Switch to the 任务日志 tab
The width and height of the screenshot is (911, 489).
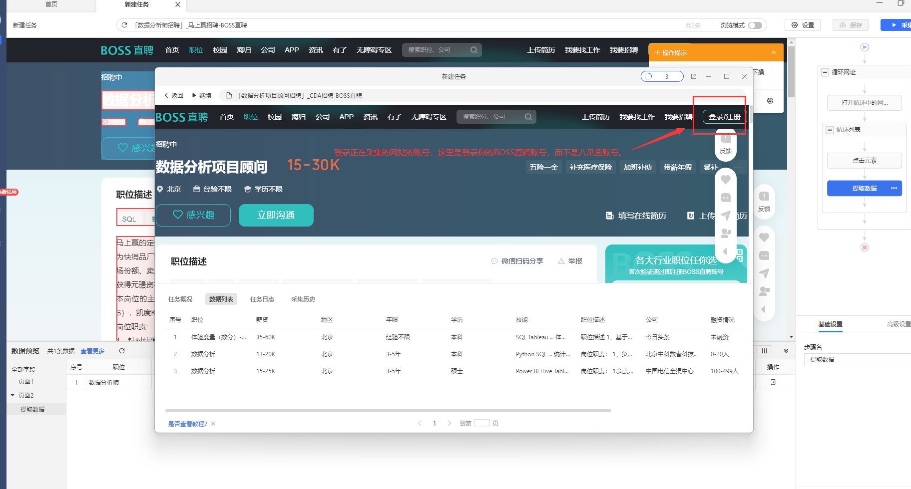click(262, 299)
